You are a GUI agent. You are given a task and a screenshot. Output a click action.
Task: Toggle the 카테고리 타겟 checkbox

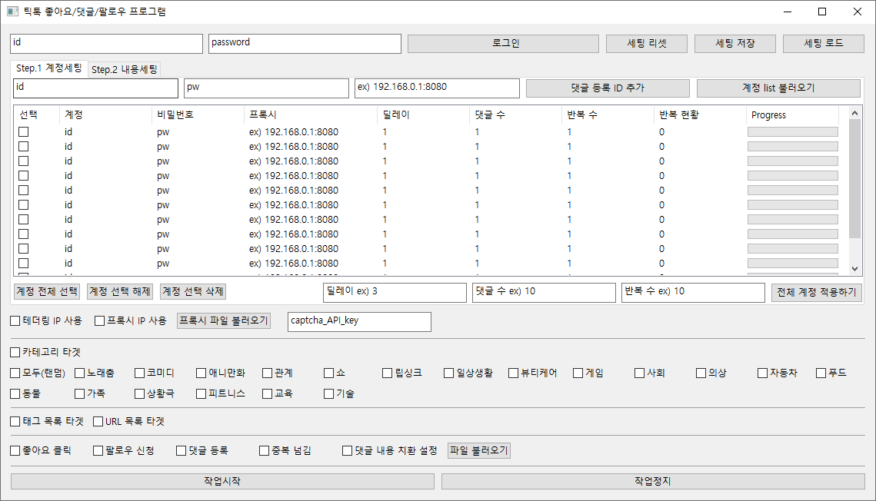pos(15,352)
